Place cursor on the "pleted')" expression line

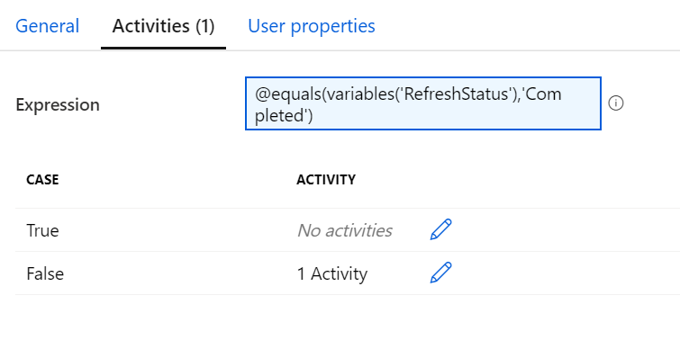pyautogui.click(x=284, y=116)
